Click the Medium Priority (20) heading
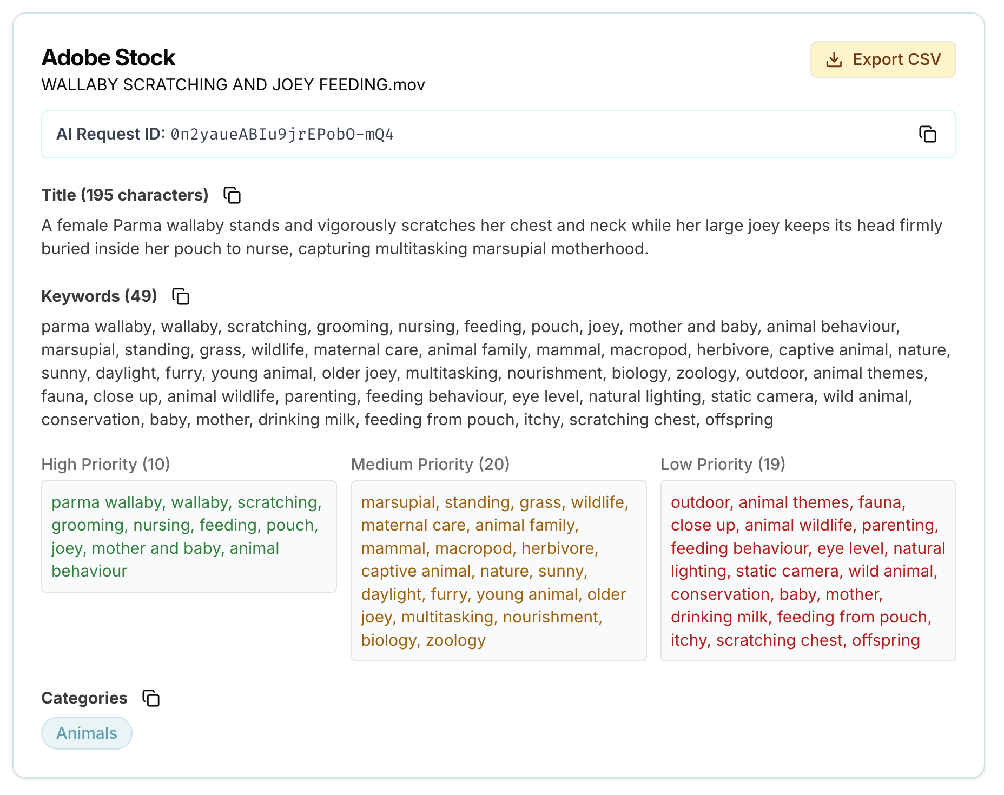 click(x=431, y=464)
